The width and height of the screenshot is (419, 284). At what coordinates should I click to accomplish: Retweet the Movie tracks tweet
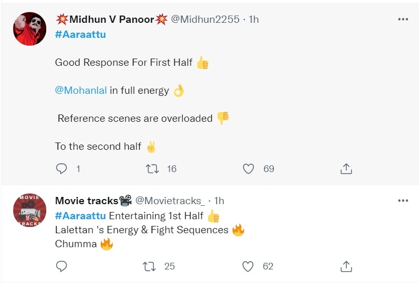150,266
